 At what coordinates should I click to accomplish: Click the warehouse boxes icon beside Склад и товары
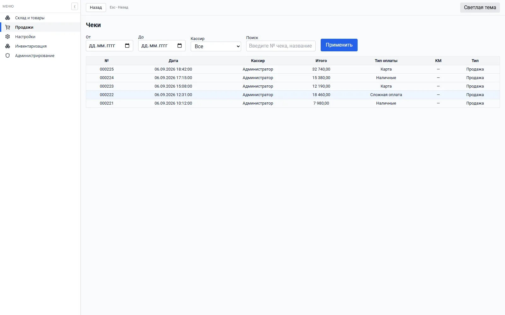[x=8, y=18]
